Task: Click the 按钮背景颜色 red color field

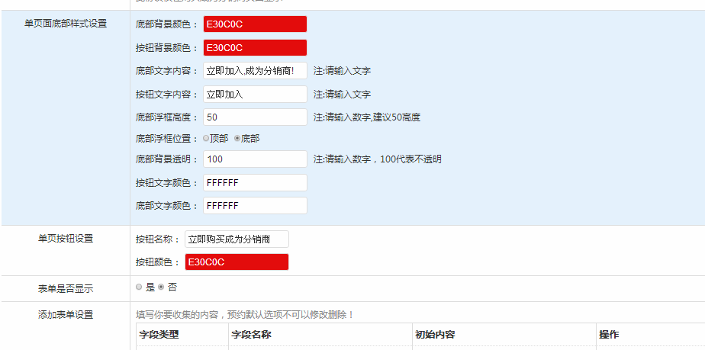Action: coord(255,48)
